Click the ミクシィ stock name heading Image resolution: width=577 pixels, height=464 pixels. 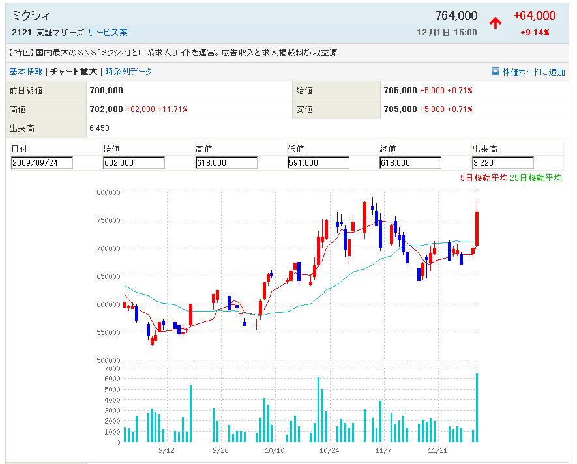tap(31, 16)
